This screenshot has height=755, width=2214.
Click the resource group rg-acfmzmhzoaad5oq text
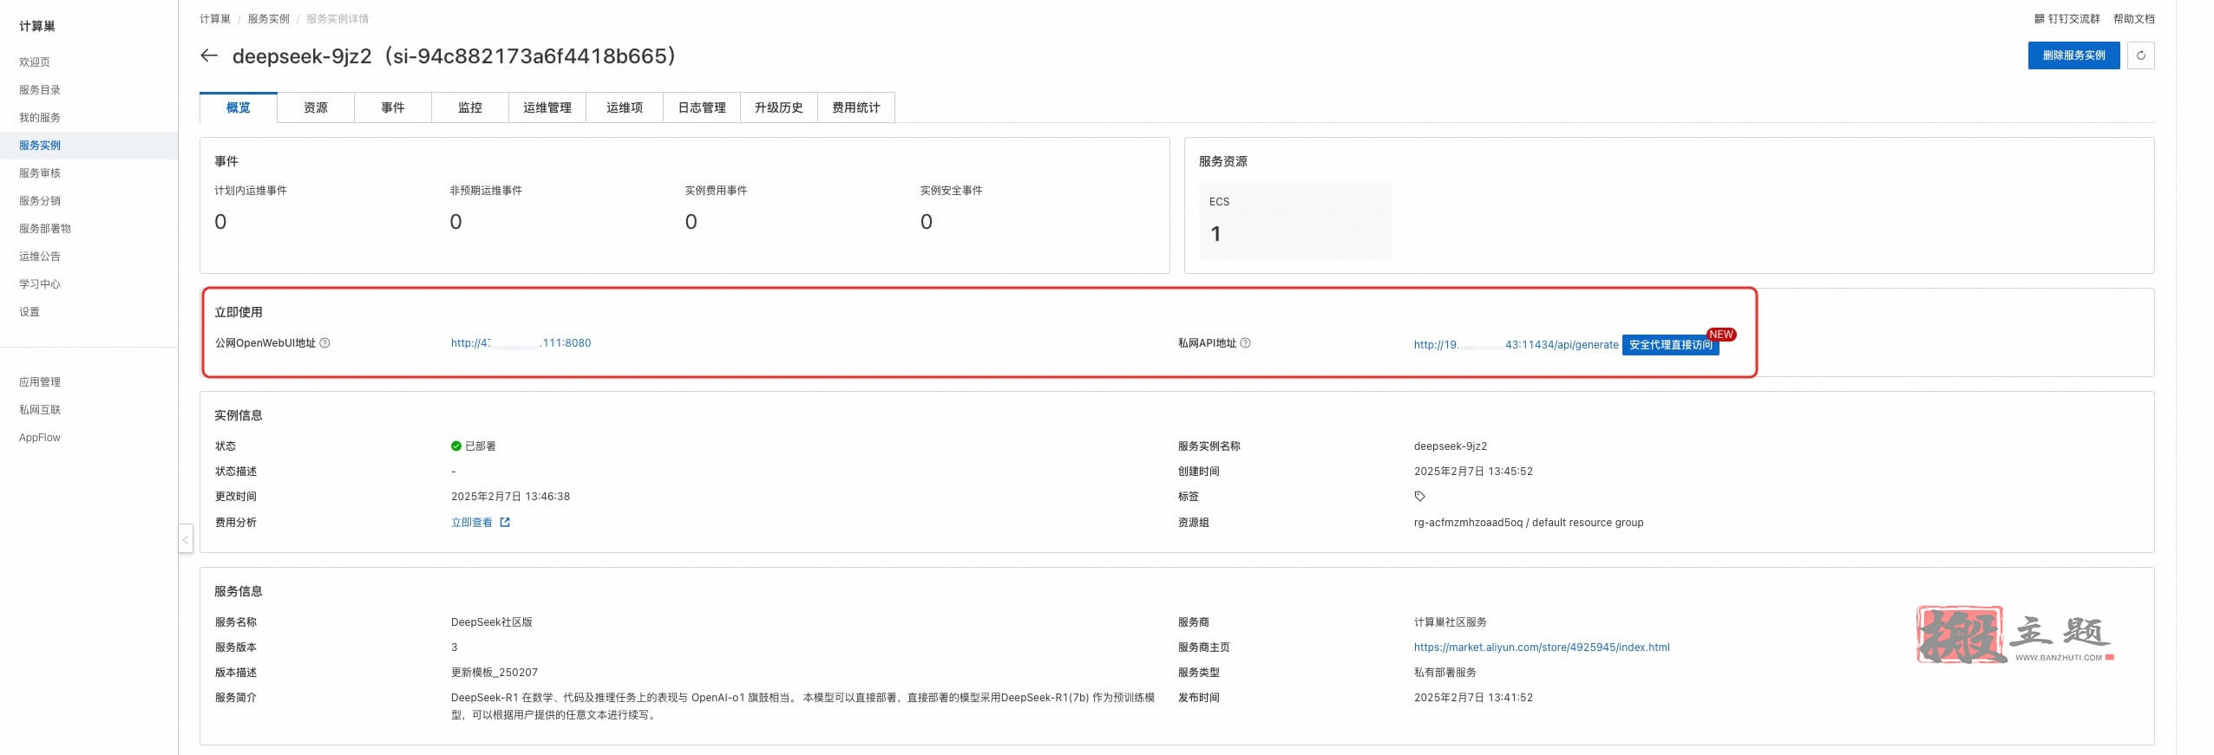(1529, 523)
